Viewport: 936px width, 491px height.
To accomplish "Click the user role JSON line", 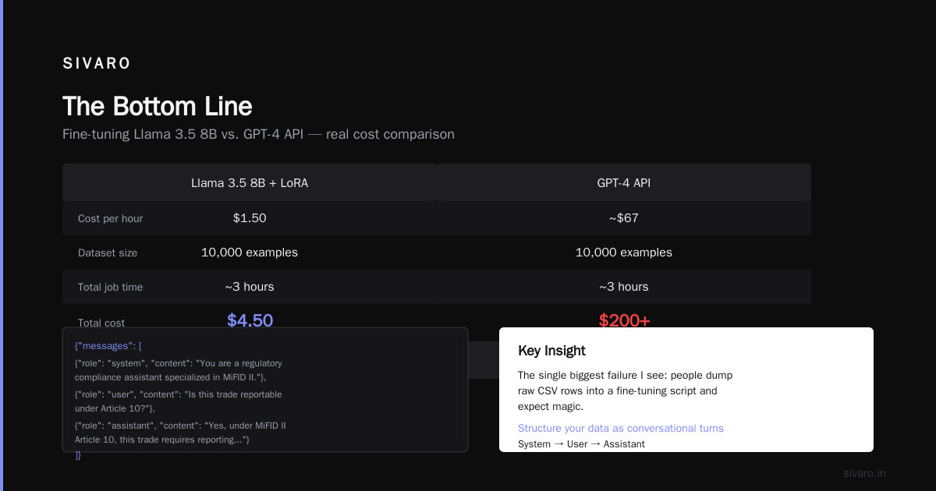I will (179, 401).
